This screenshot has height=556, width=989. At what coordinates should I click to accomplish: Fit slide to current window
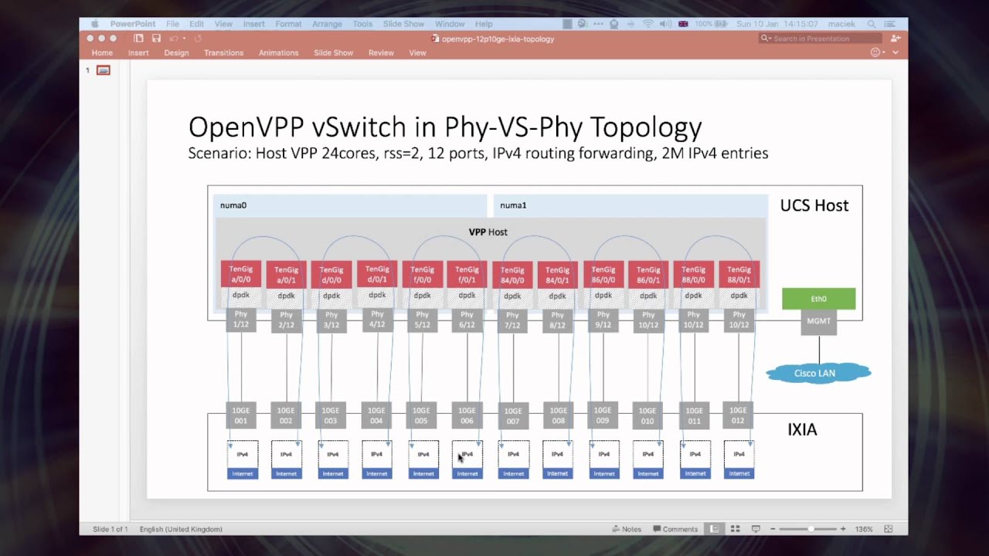tap(889, 529)
